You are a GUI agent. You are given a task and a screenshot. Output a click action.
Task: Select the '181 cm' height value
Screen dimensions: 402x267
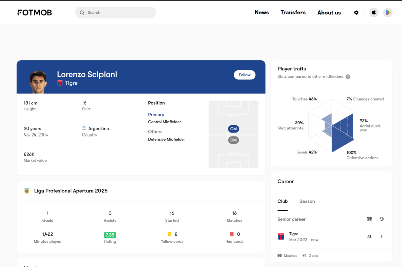tap(30, 103)
